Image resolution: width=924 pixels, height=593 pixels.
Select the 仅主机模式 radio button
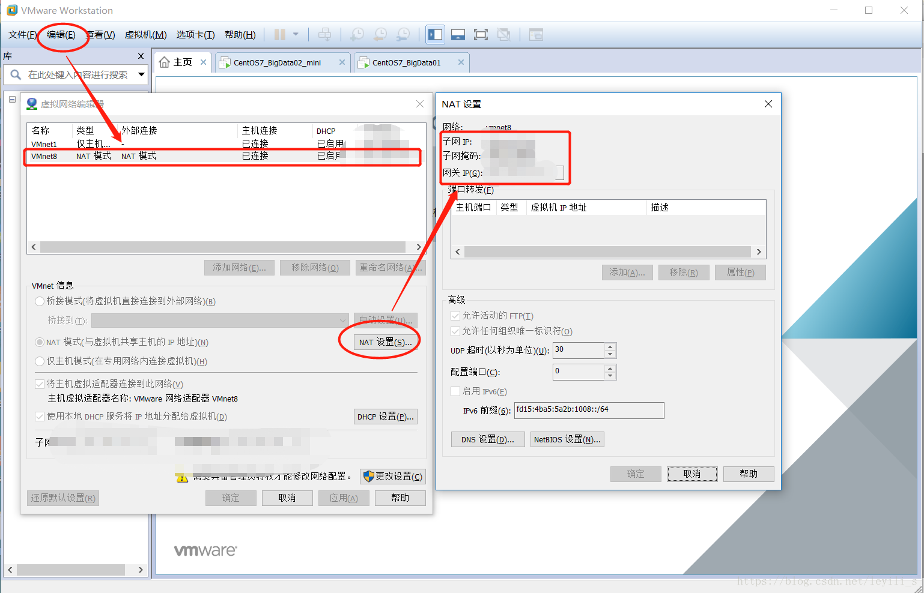pos(40,361)
